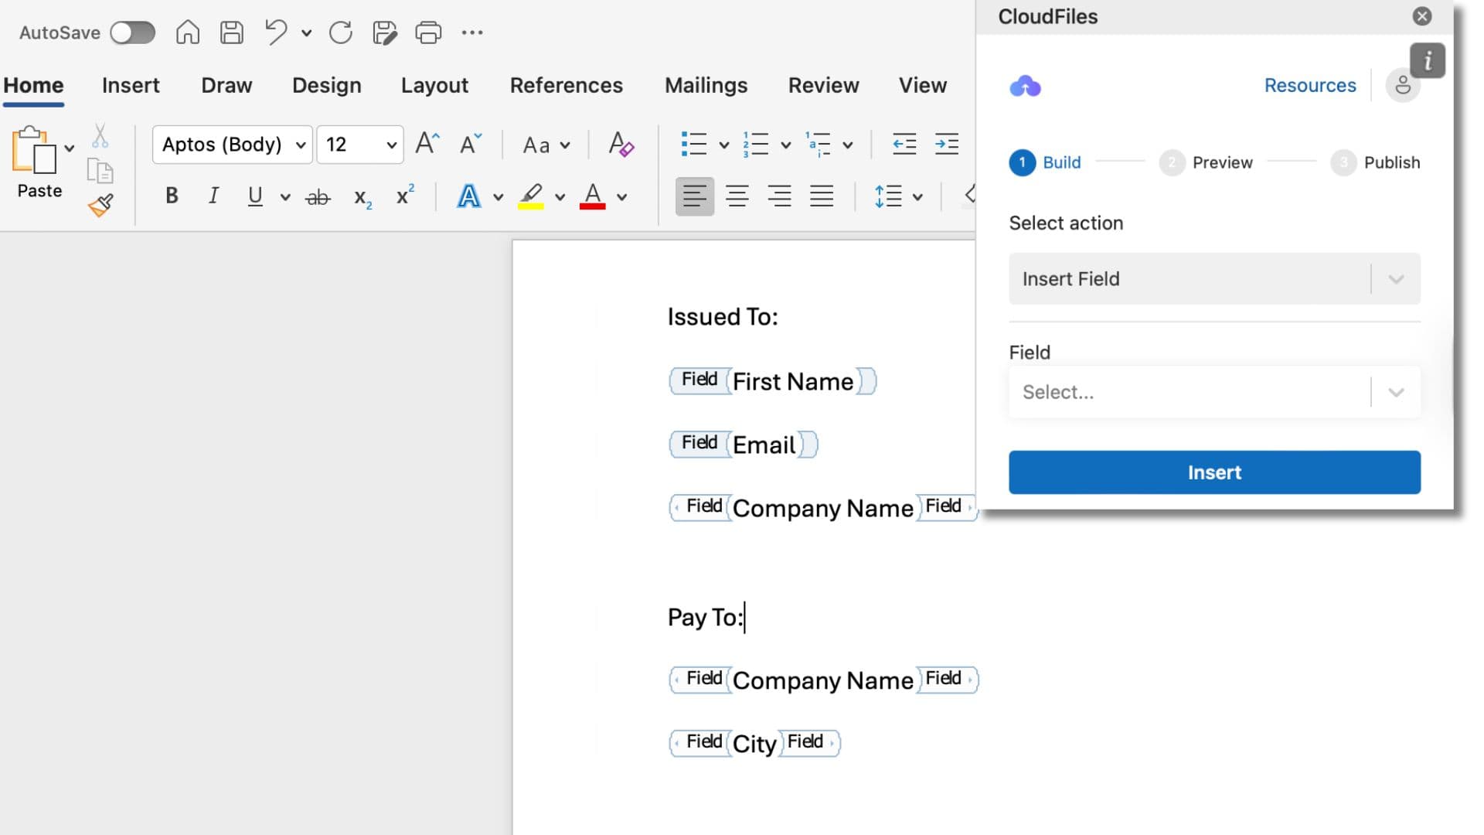Switch to the Mailings ribbon tab

(x=705, y=85)
